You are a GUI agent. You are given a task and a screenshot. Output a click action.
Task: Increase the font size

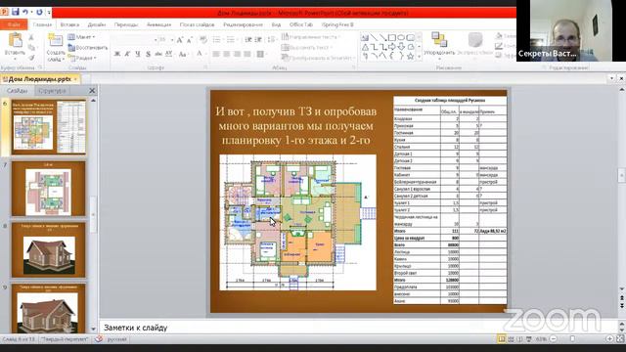180,40
